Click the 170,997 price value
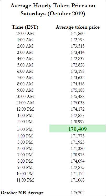Screen dimensions: 106x196 coord(78,122)
